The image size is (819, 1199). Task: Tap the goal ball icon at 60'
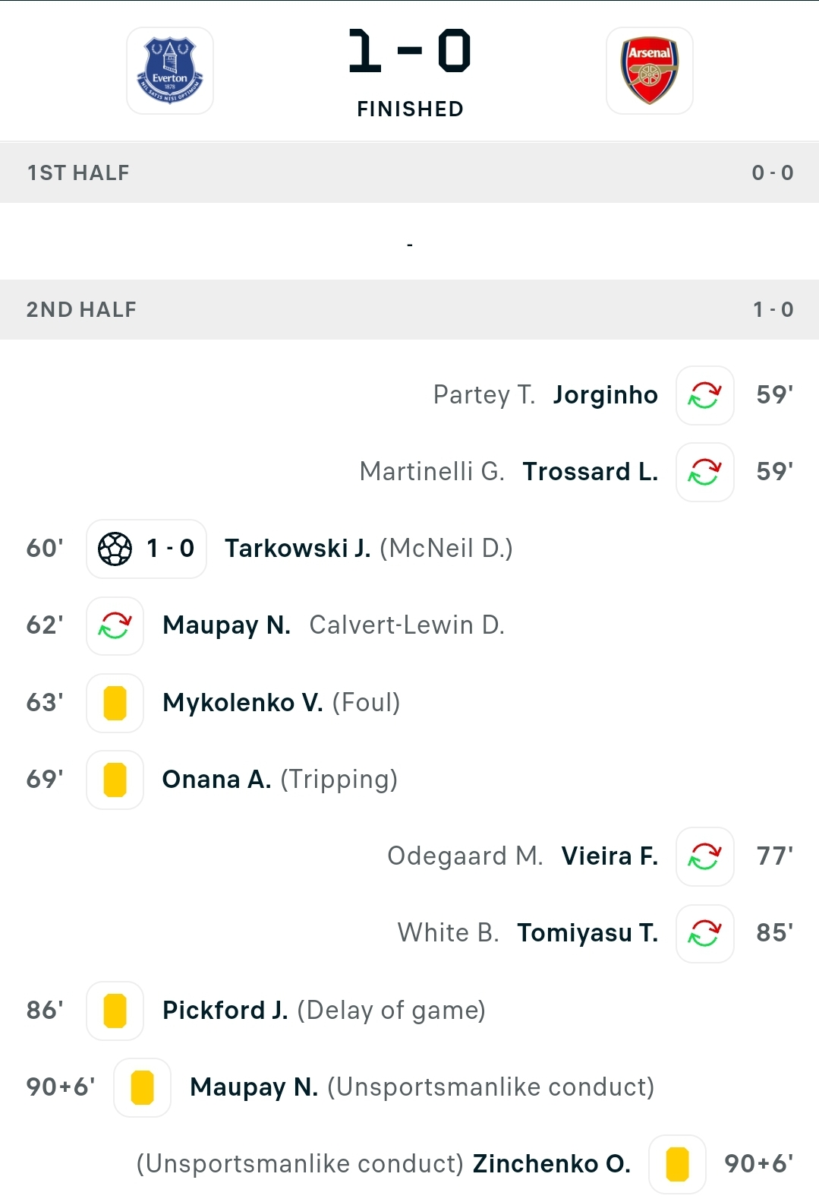pos(115,549)
